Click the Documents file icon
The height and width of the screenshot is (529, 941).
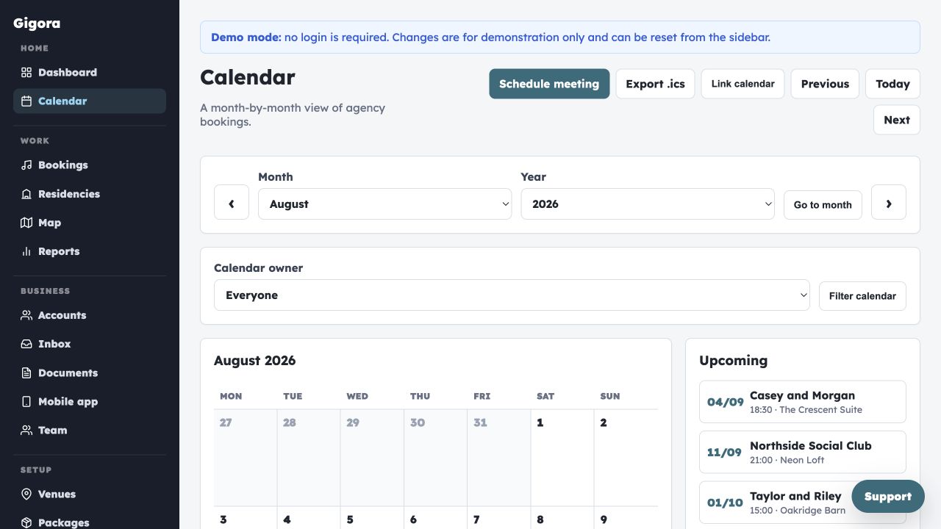[x=26, y=373]
